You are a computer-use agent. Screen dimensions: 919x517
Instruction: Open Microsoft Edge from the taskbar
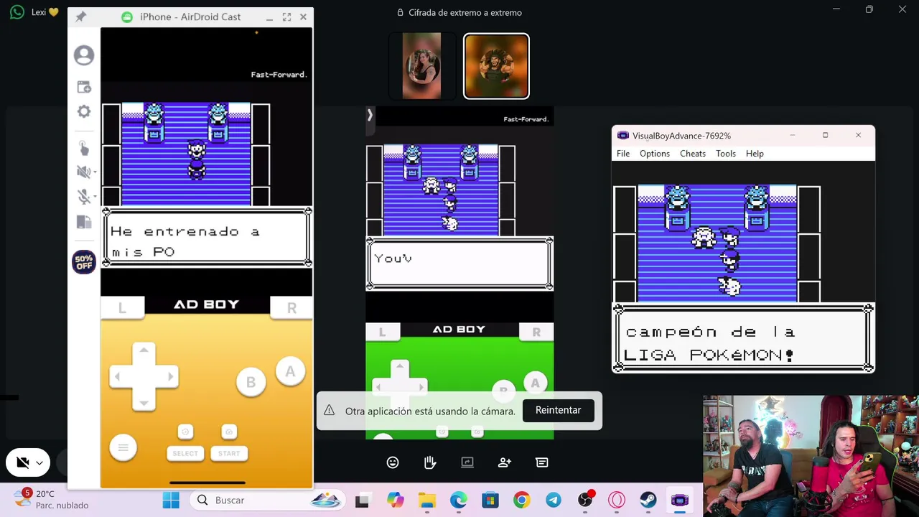point(459,500)
